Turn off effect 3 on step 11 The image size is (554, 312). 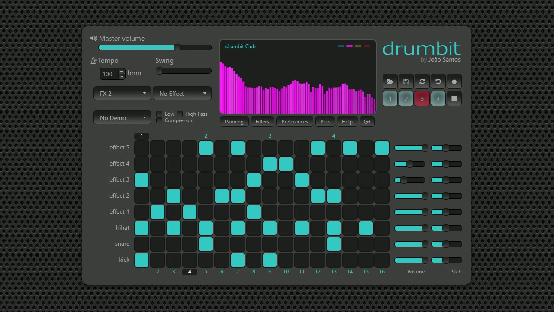[x=302, y=180]
